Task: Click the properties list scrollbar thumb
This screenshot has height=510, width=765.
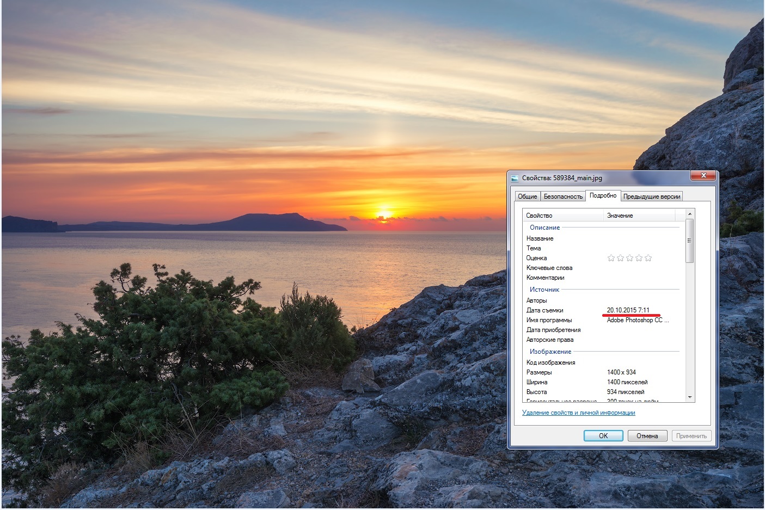Action: (690, 241)
